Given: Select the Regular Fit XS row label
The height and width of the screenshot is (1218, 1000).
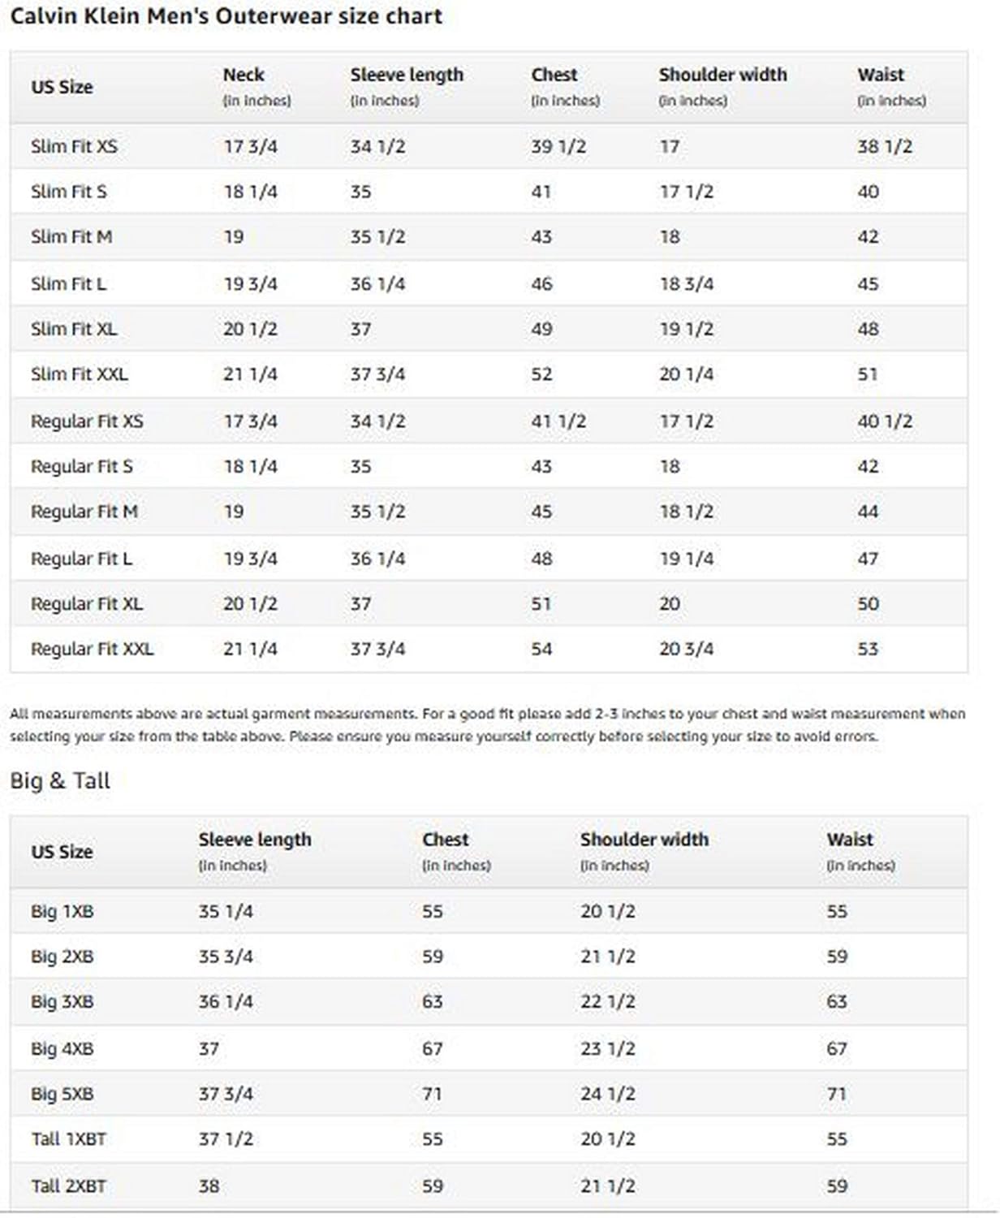Looking at the screenshot, I should pyautogui.click(x=87, y=421).
